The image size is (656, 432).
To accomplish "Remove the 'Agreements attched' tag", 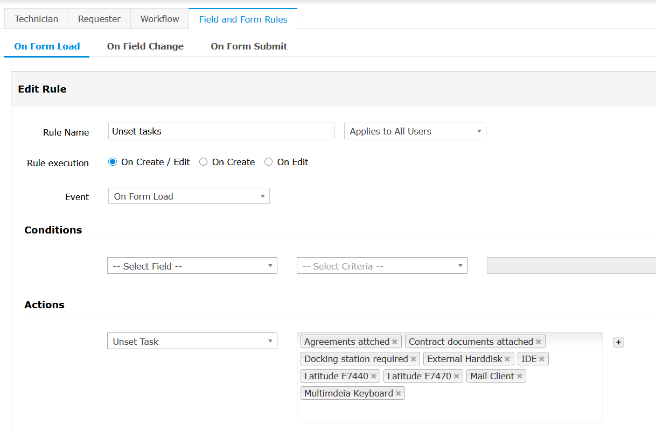I will 395,342.
